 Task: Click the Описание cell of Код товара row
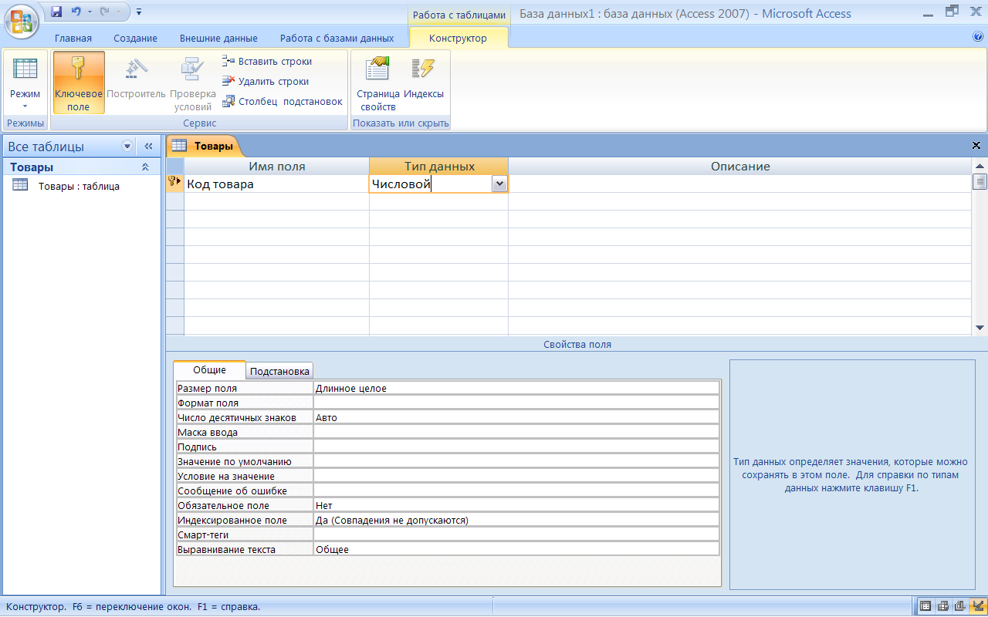(x=739, y=184)
